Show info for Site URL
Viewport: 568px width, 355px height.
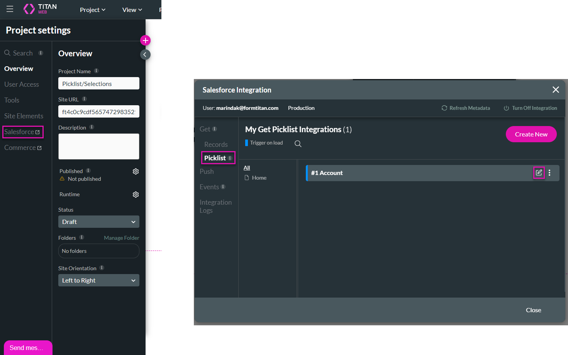(x=85, y=99)
